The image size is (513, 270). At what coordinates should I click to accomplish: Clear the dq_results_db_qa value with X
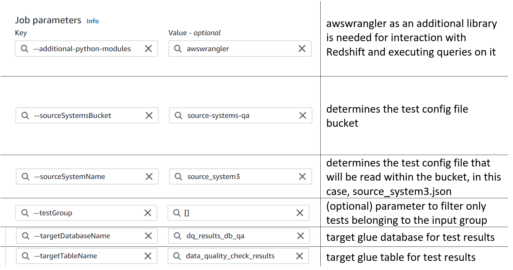click(301, 236)
